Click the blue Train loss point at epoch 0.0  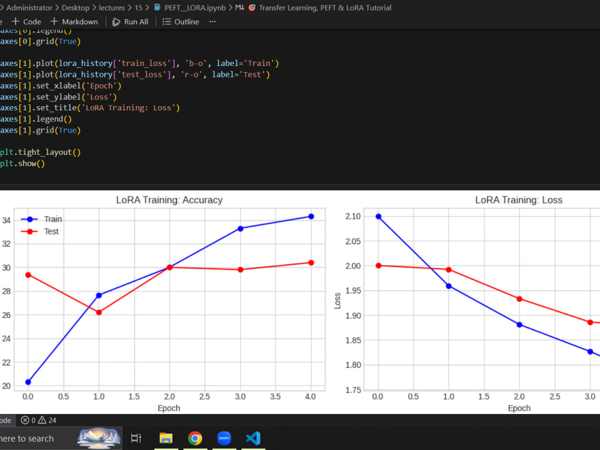coord(379,217)
